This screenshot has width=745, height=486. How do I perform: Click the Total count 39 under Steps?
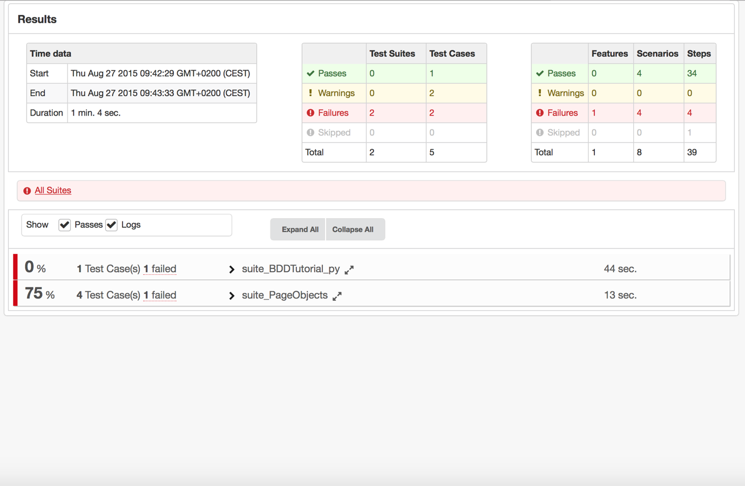pos(692,152)
